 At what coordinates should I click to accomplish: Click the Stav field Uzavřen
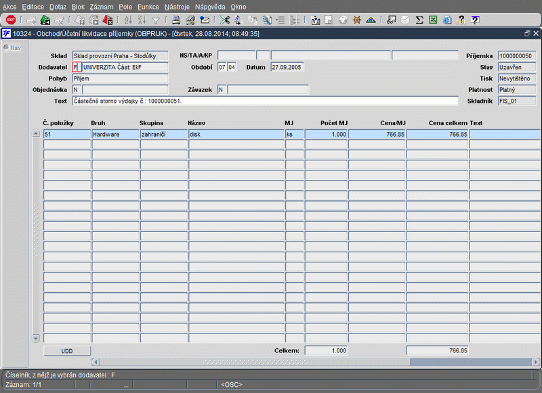tap(517, 67)
